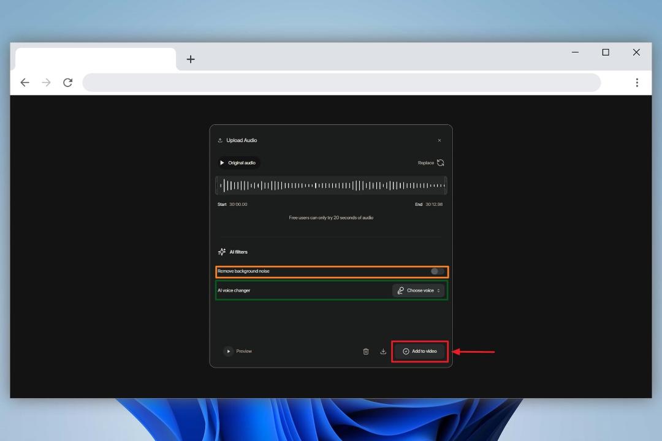Screen dimensions: 662x441
Task: Open the browser three-dot menu
Action: tap(637, 83)
